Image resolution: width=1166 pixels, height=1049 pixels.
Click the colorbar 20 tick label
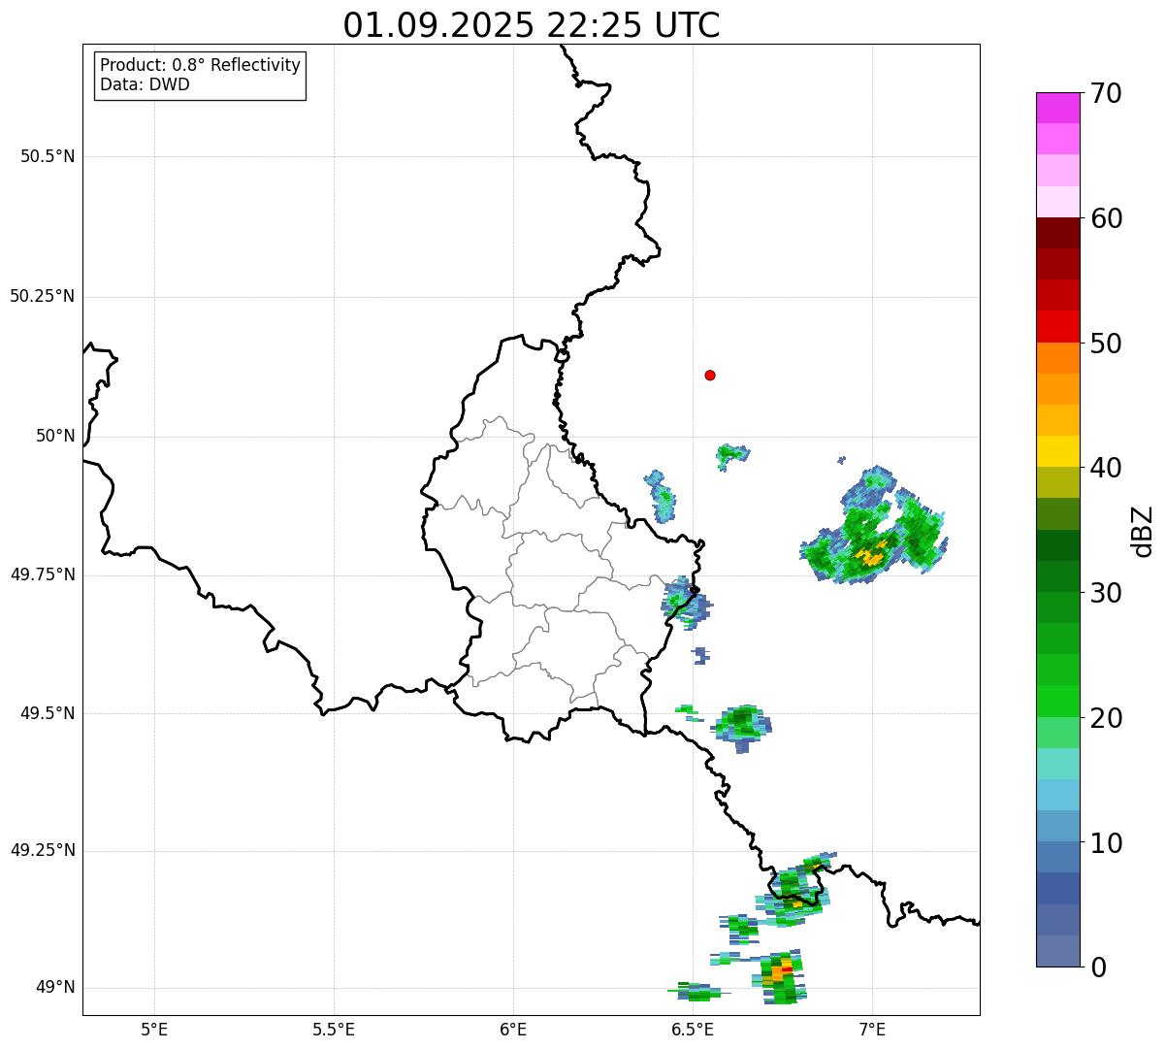(1106, 718)
